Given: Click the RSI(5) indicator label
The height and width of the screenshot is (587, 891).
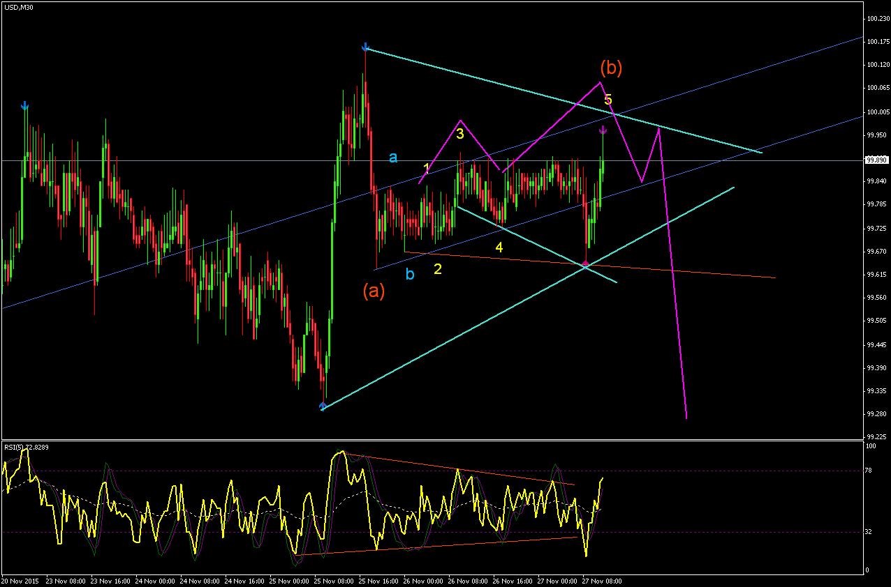Looking at the screenshot, I should [x=28, y=446].
